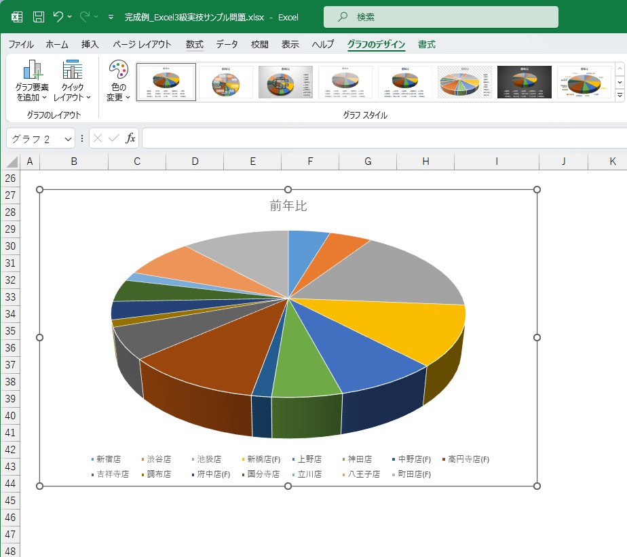This screenshot has width=627, height=557.
Task: Click the Excel app icon in title bar
Action: [x=17, y=17]
